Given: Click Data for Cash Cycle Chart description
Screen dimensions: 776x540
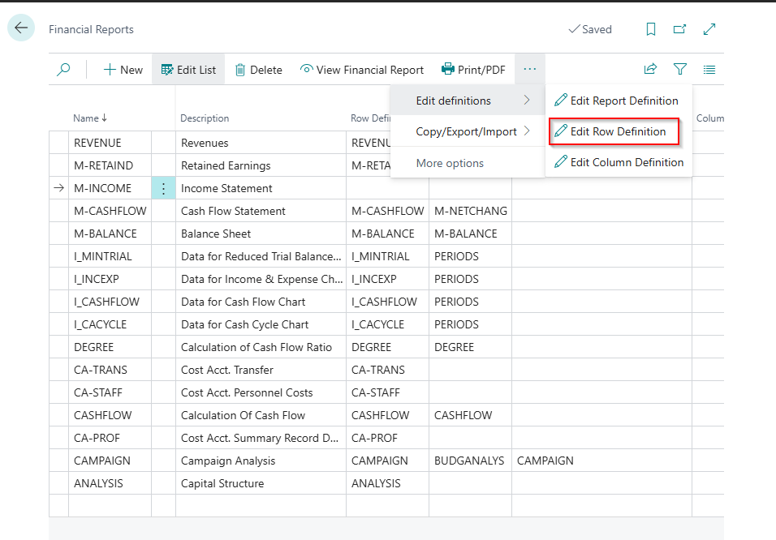Looking at the screenshot, I should click(x=261, y=325).
